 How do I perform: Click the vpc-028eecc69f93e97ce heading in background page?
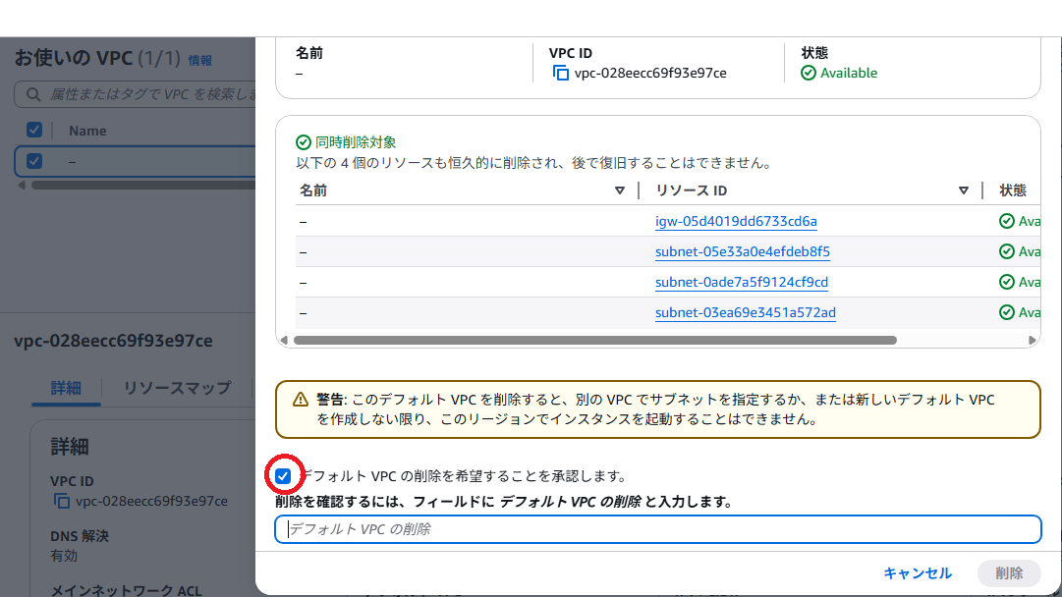pyautogui.click(x=113, y=341)
